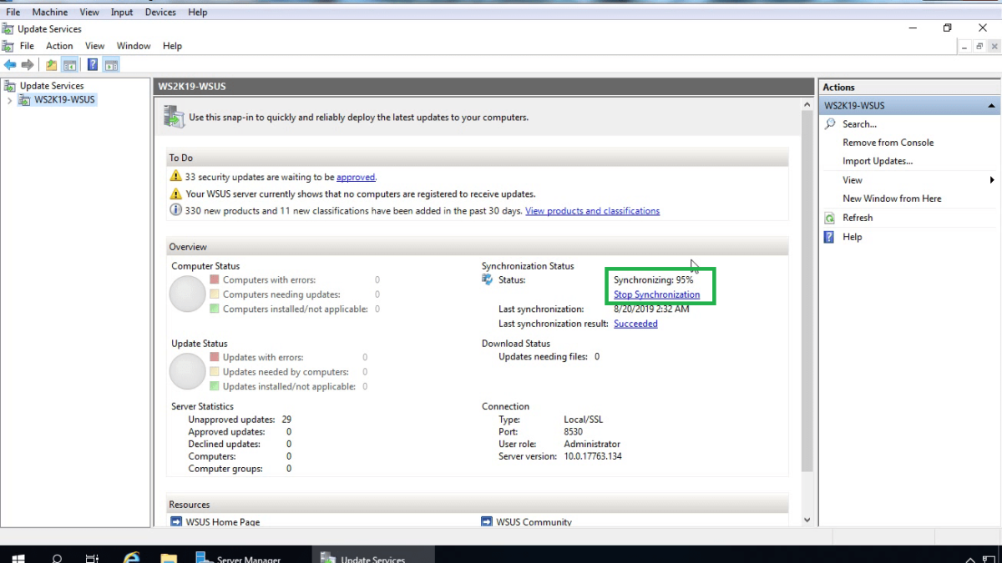The image size is (1002, 563).
Task: Click the Forward arrow toolbar icon
Action: pyautogui.click(x=28, y=65)
